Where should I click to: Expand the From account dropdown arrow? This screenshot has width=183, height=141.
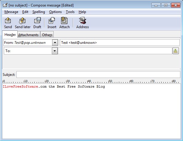click(55, 43)
